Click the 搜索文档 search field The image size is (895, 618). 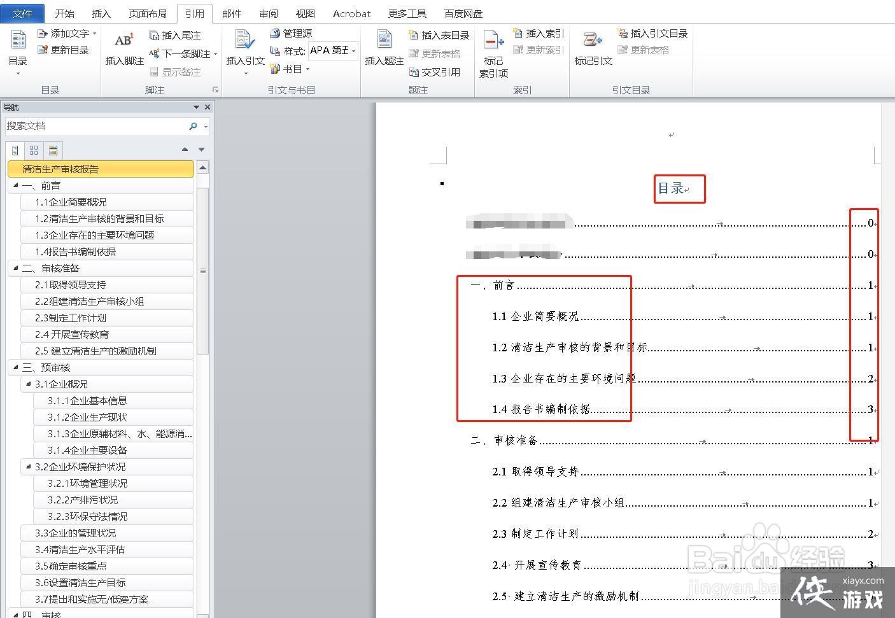point(95,126)
